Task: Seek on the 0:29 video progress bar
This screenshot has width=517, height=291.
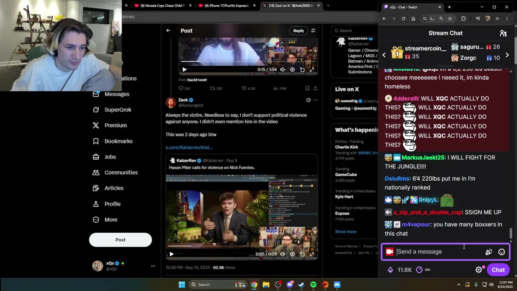Action: (242, 245)
